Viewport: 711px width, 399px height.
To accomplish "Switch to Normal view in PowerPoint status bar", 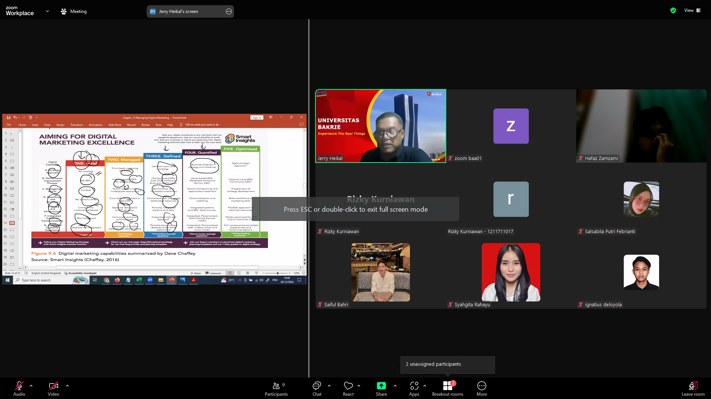I will [x=230, y=273].
